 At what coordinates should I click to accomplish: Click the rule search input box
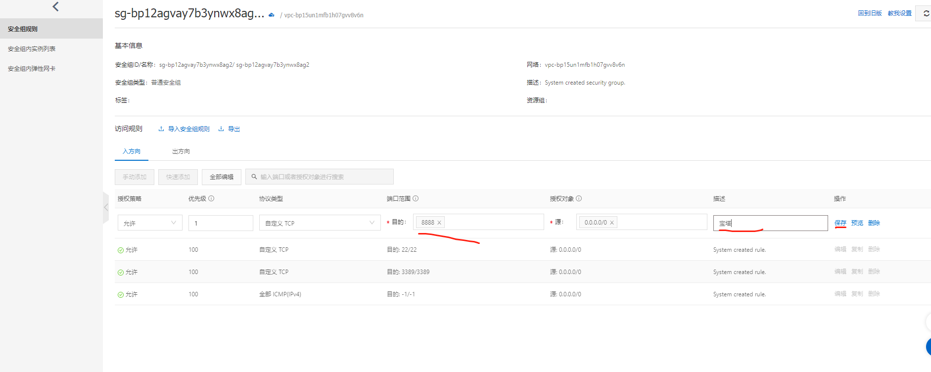(320, 177)
